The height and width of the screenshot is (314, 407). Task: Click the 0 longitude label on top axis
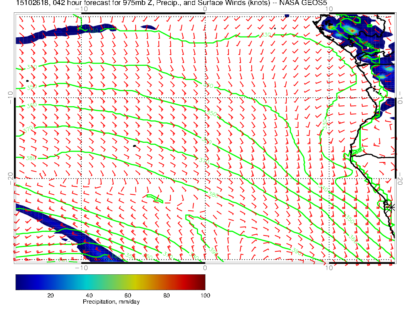(x=205, y=8)
